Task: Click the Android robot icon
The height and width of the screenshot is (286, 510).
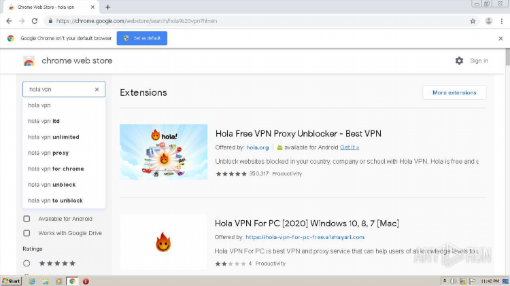Action: click(279, 148)
